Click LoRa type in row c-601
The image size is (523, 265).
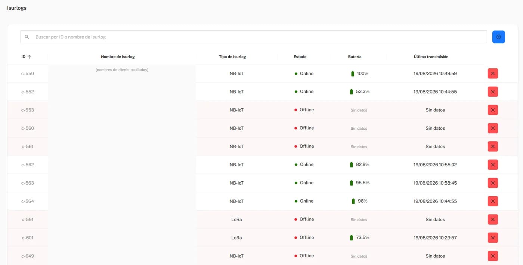click(x=236, y=238)
